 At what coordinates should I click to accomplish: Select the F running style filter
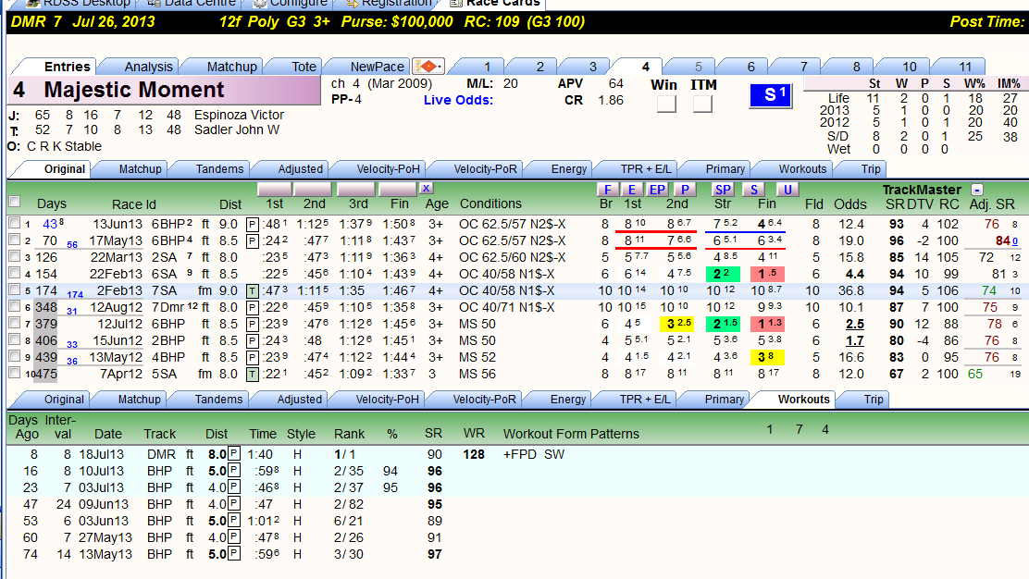[x=608, y=190]
